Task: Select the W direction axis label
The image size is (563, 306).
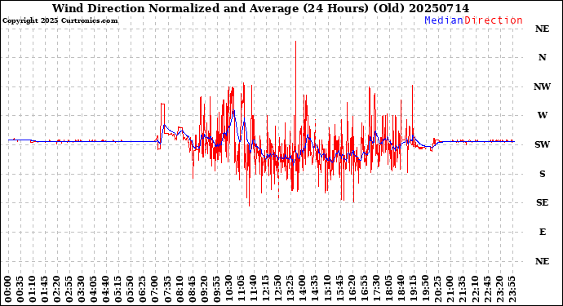Action: (x=542, y=115)
